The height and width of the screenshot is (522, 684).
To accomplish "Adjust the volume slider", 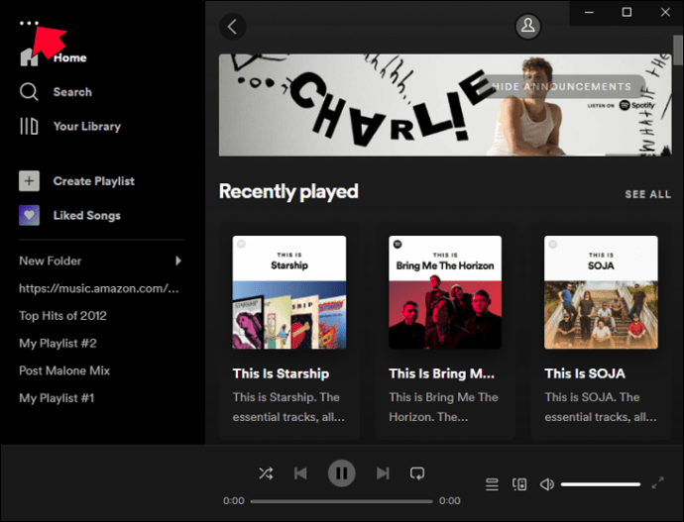I will [601, 484].
